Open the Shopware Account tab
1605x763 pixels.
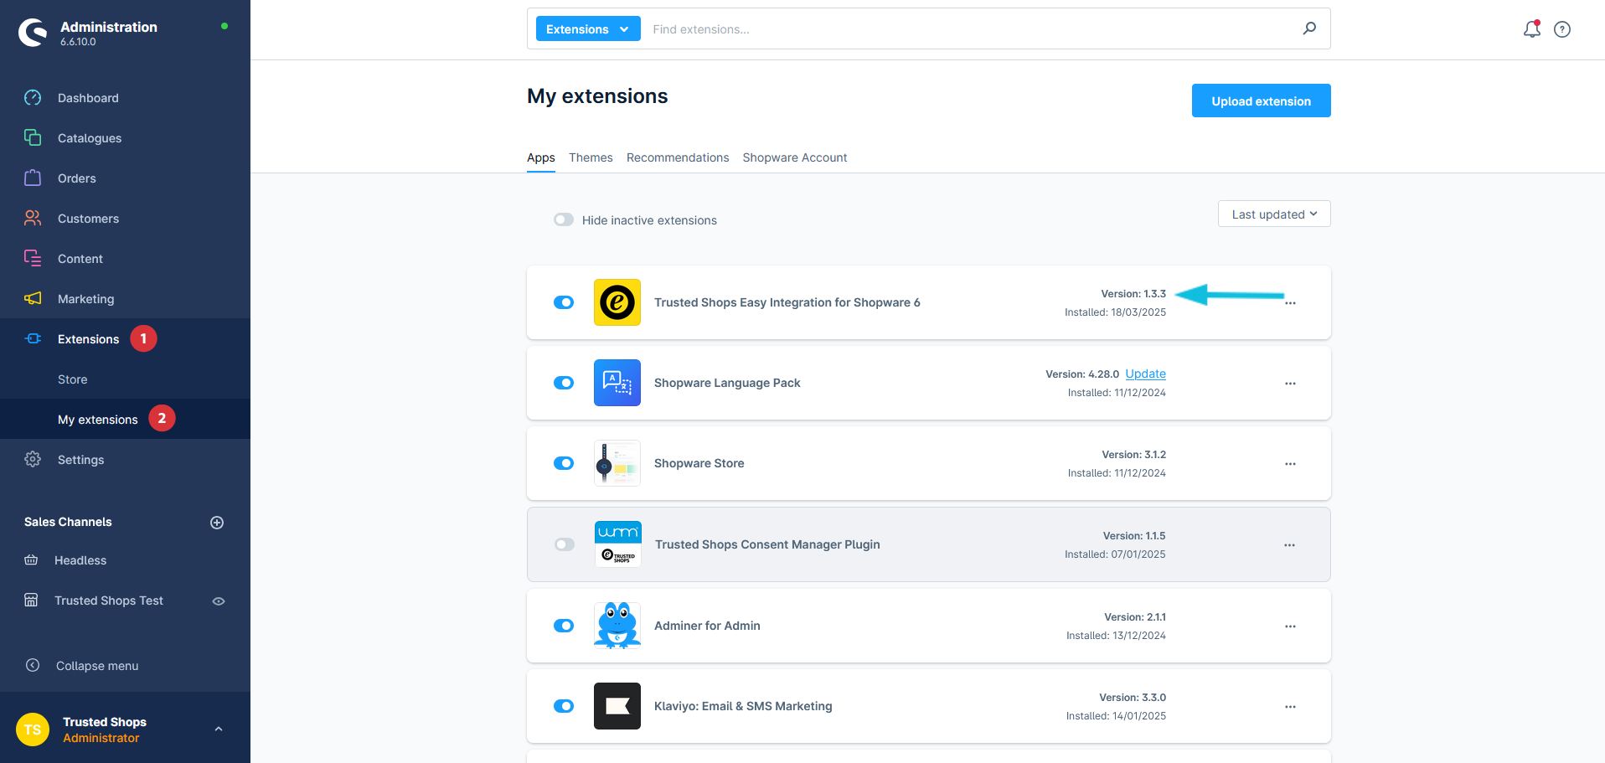click(x=794, y=157)
